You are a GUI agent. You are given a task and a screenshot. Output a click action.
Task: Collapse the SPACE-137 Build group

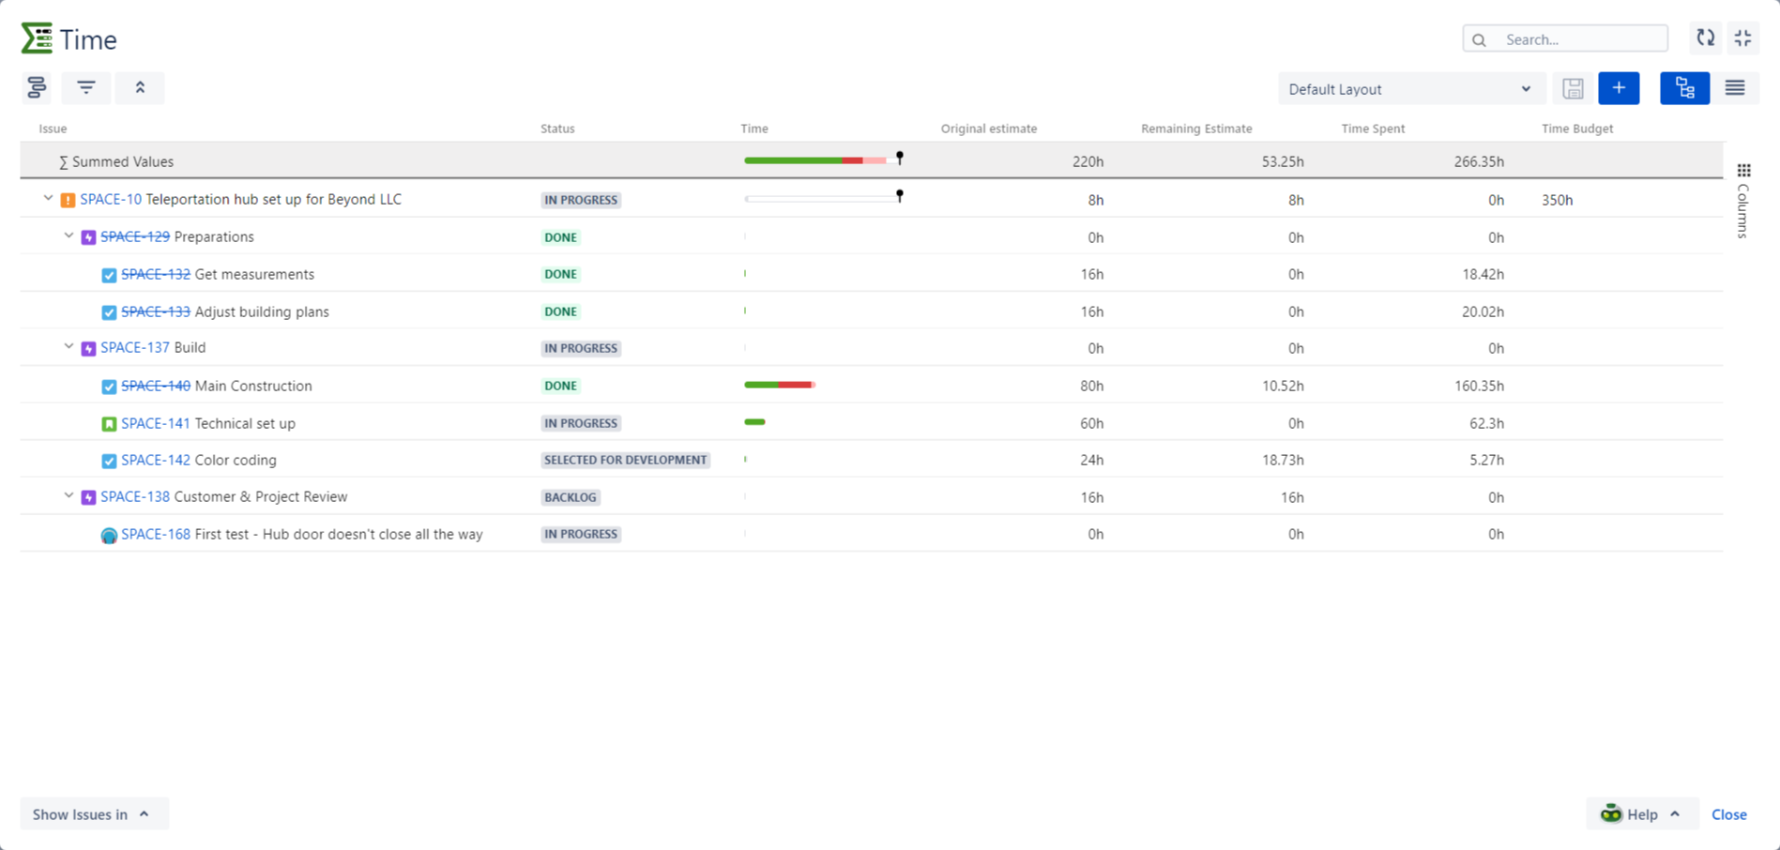[68, 346]
